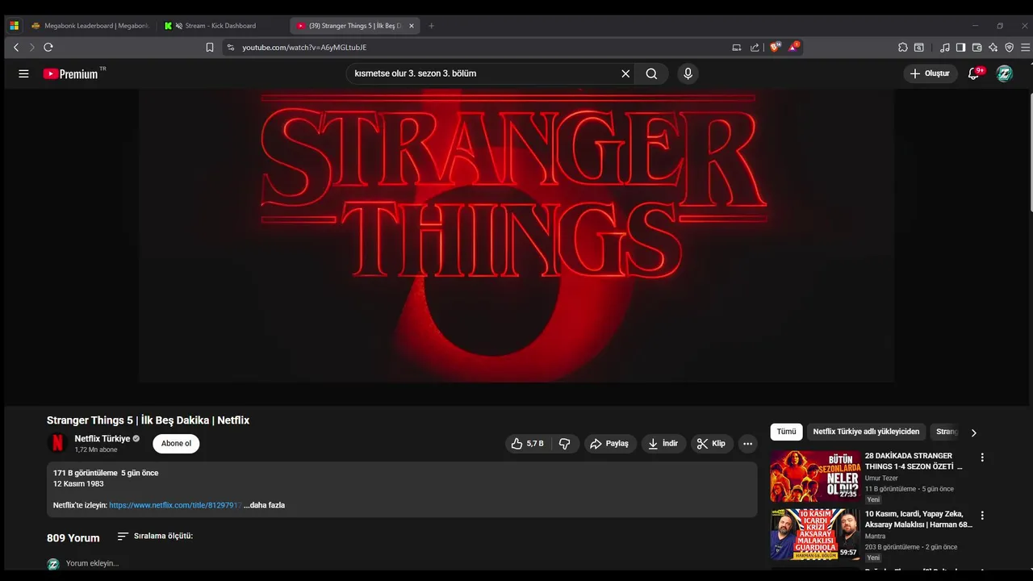
Task: Open Brave Shields lion icon
Action: pos(776,47)
